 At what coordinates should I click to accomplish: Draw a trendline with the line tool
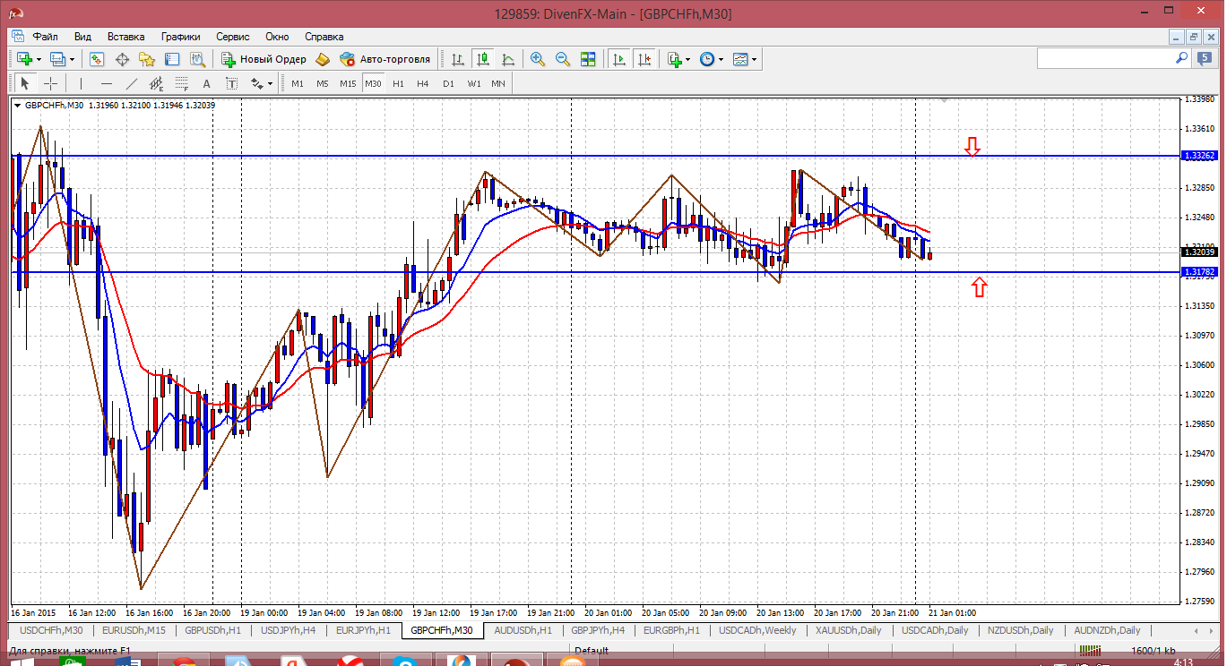(x=132, y=83)
